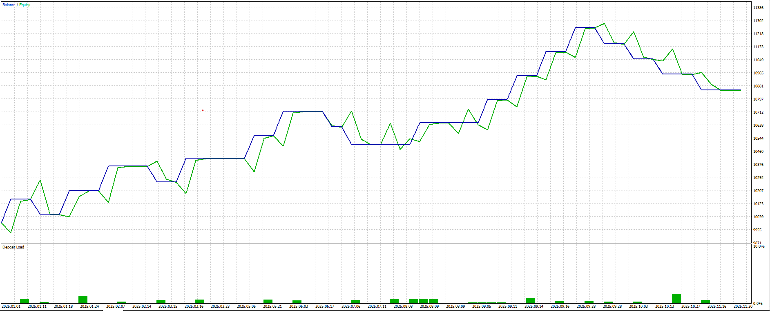Click the Equity legend label
Viewport: 770px width, 311px height.
click(x=25, y=5)
